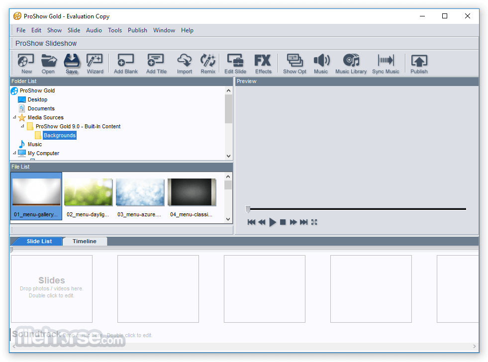488x362 pixels.
Task: Select Music in the Folder List
Action: click(34, 144)
